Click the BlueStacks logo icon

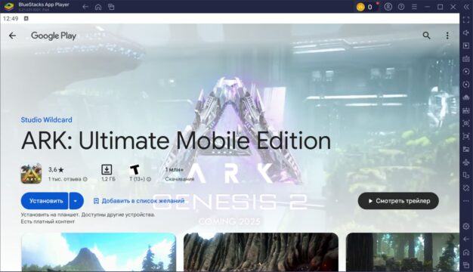click(x=9, y=6)
